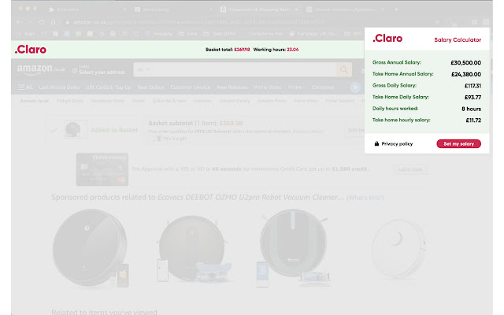The width and height of the screenshot is (504, 315).
Task: Switch to the Store Listing browser tab
Action: click(x=173, y=9)
